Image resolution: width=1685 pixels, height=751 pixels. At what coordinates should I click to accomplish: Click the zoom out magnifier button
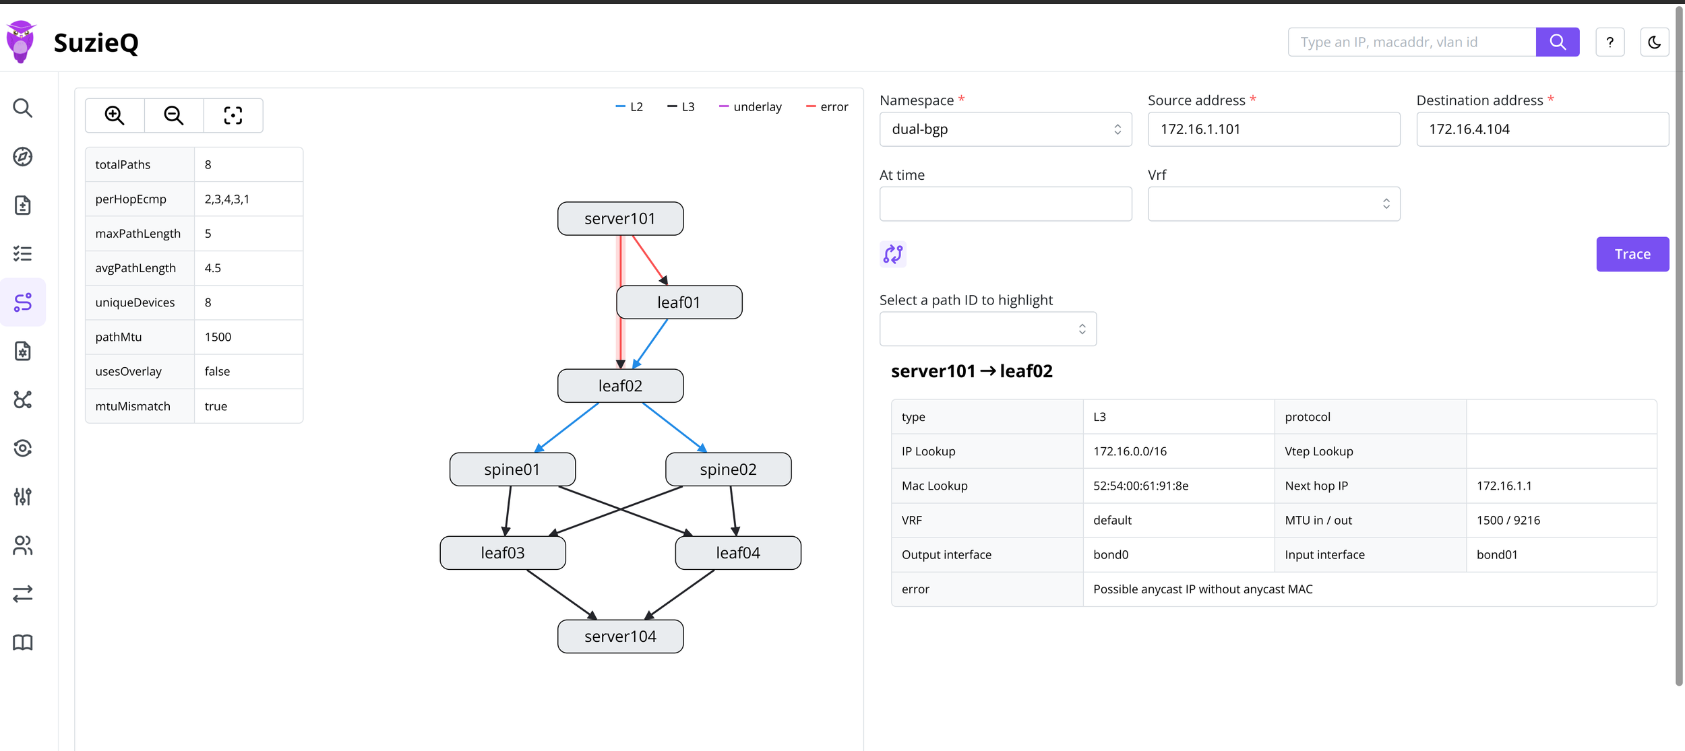click(174, 116)
